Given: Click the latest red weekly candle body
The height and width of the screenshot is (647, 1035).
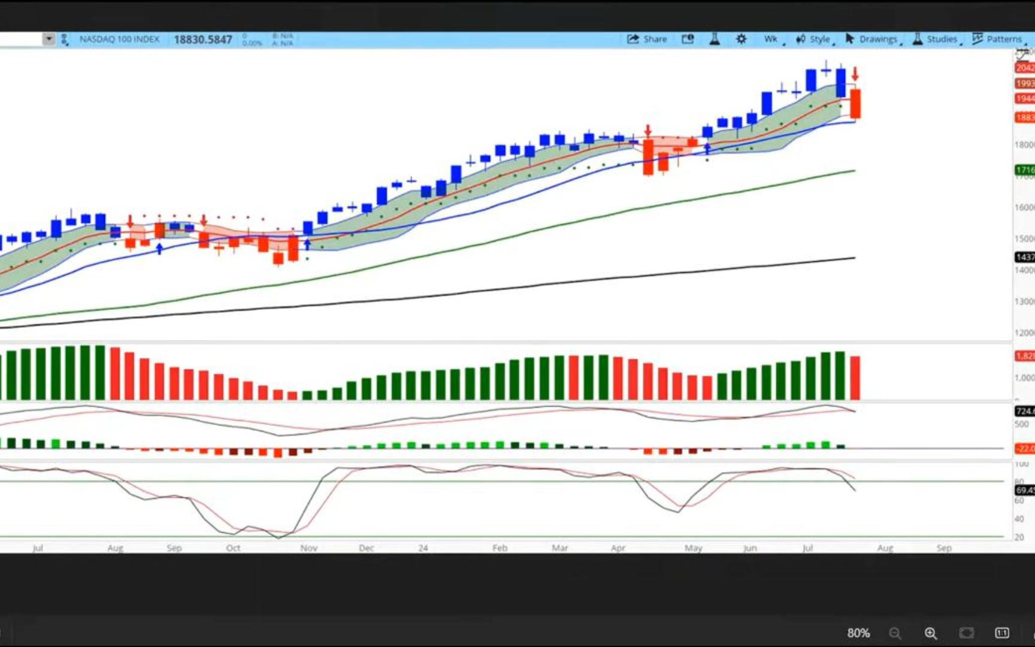Looking at the screenshot, I should pos(855,104).
